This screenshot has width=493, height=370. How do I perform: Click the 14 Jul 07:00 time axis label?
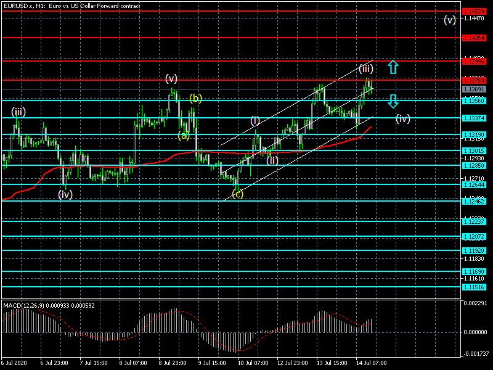pos(372,363)
